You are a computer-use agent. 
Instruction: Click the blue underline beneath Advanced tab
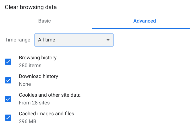click(141, 29)
